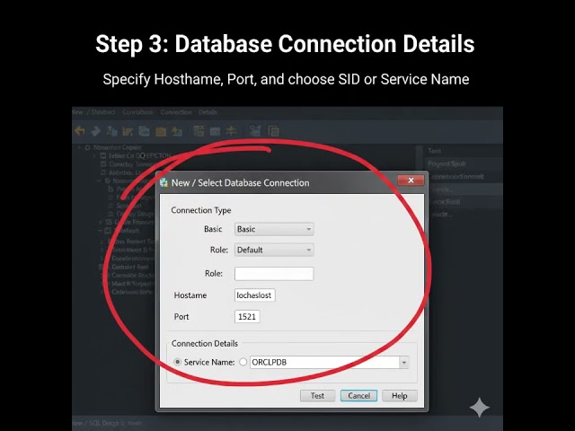Screen dimensions: 575x431
Task: Close the New / Select Database Connection dialog
Action: pos(411,180)
